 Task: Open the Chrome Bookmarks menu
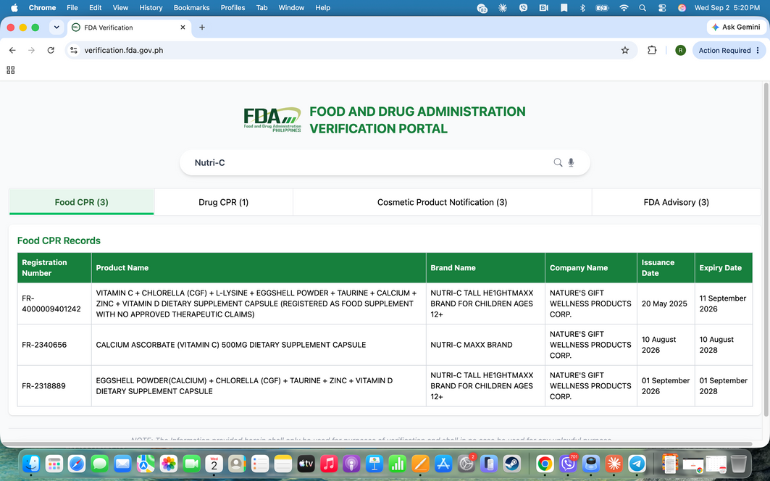(x=191, y=8)
